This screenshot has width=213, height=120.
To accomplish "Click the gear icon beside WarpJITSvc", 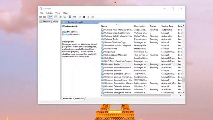I will pyautogui.click(x=102, y=52).
